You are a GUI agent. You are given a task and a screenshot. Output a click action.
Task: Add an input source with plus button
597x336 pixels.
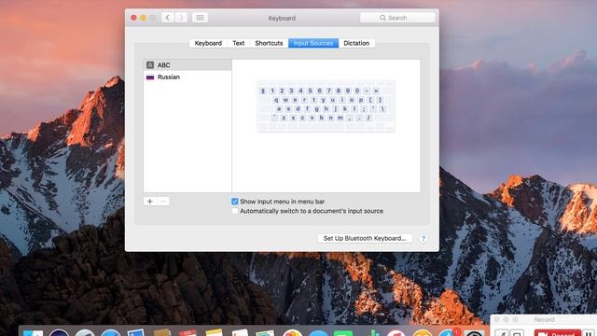(150, 202)
